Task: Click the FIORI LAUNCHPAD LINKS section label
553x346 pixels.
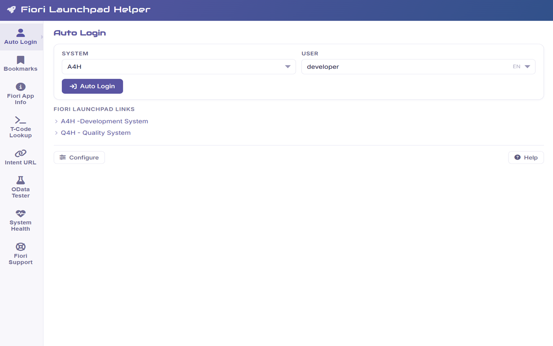Action: tap(94, 109)
